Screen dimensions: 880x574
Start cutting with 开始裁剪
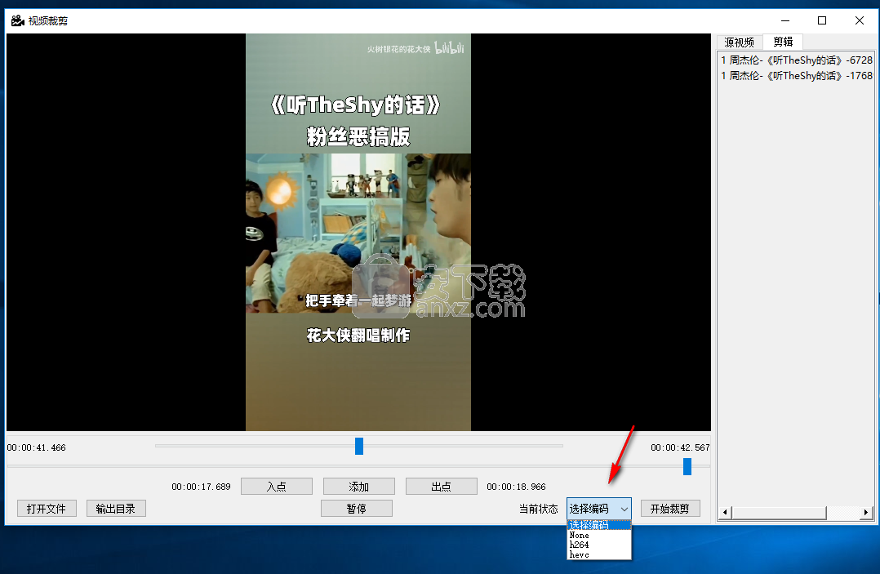pos(670,509)
